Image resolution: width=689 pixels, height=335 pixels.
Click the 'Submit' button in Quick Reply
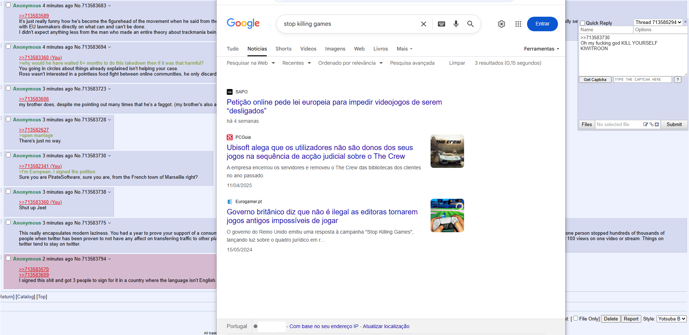pyautogui.click(x=674, y=124)
